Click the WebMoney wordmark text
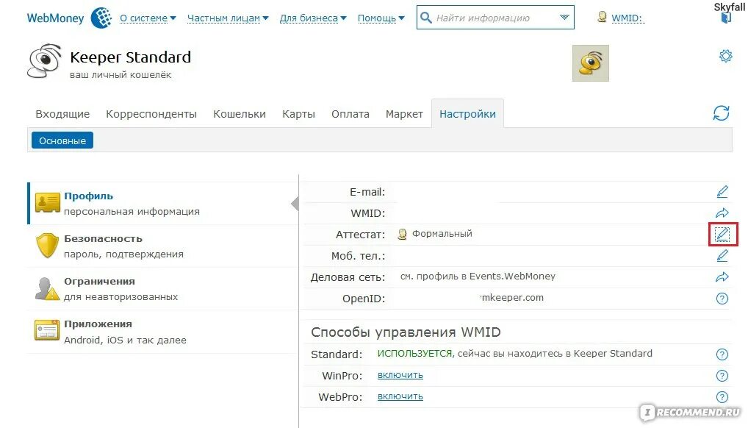 pyautogui.click(x=55, y=18)
